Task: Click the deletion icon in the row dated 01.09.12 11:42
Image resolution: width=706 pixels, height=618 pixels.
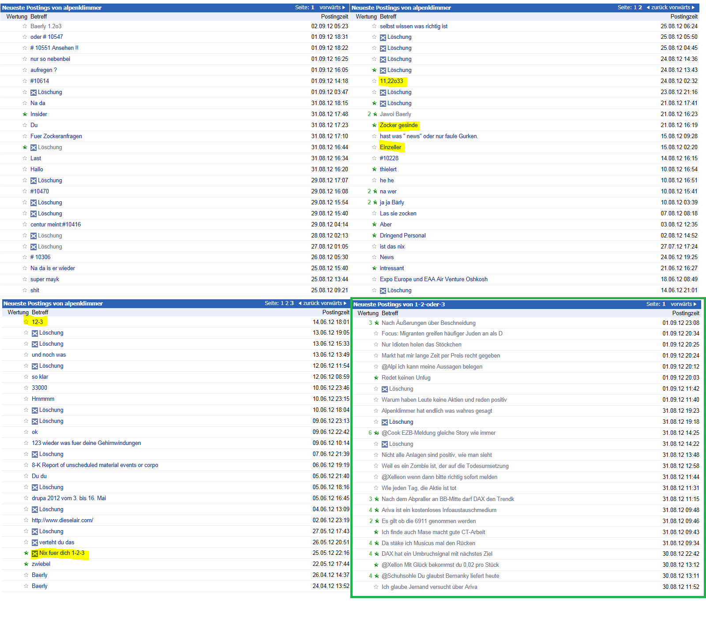Action: pos(385,389)
